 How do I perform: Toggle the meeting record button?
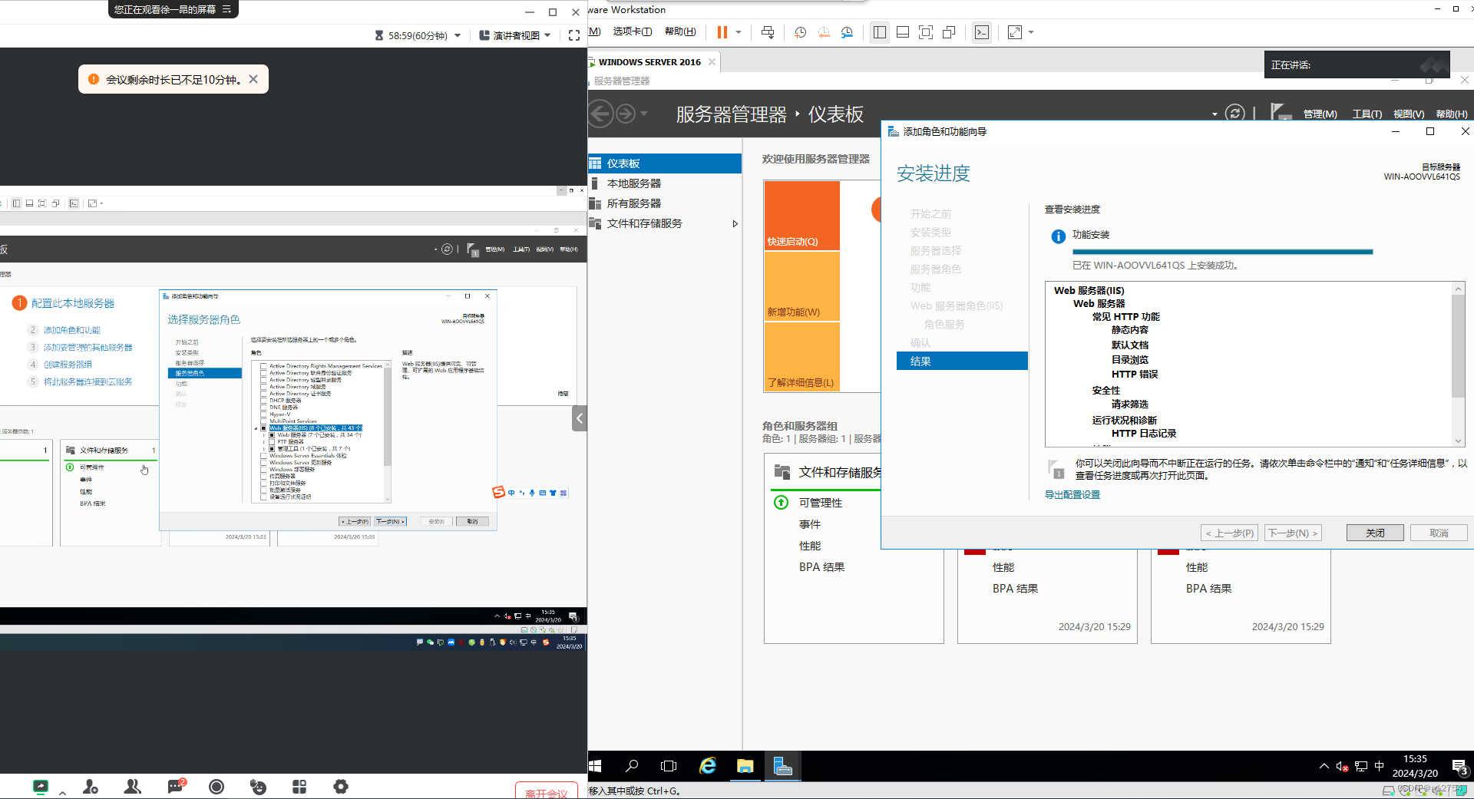(216, 786)
